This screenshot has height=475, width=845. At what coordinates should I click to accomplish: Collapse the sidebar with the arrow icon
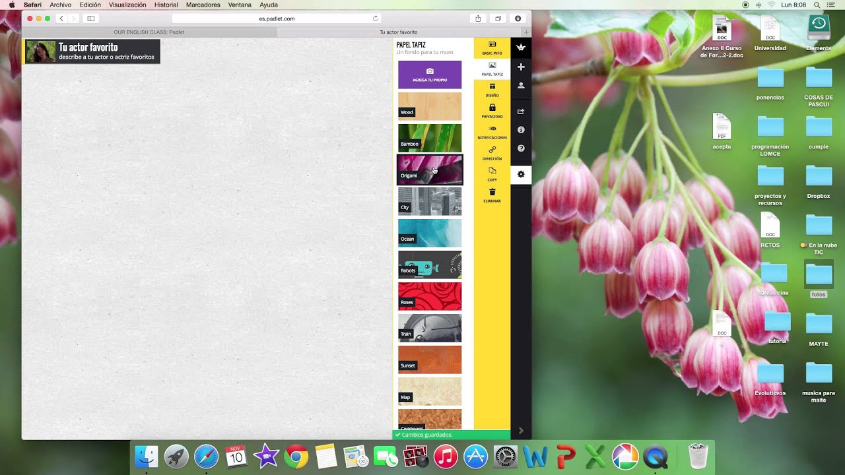click(x=521, y=430)
